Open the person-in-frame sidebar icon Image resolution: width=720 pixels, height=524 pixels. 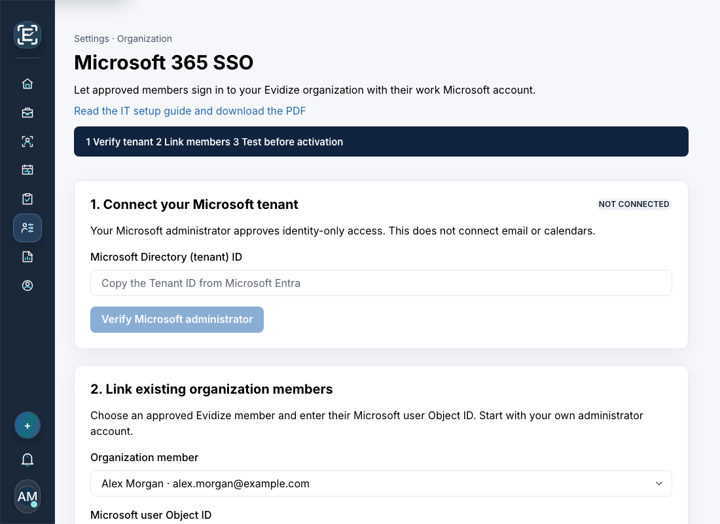27,141
